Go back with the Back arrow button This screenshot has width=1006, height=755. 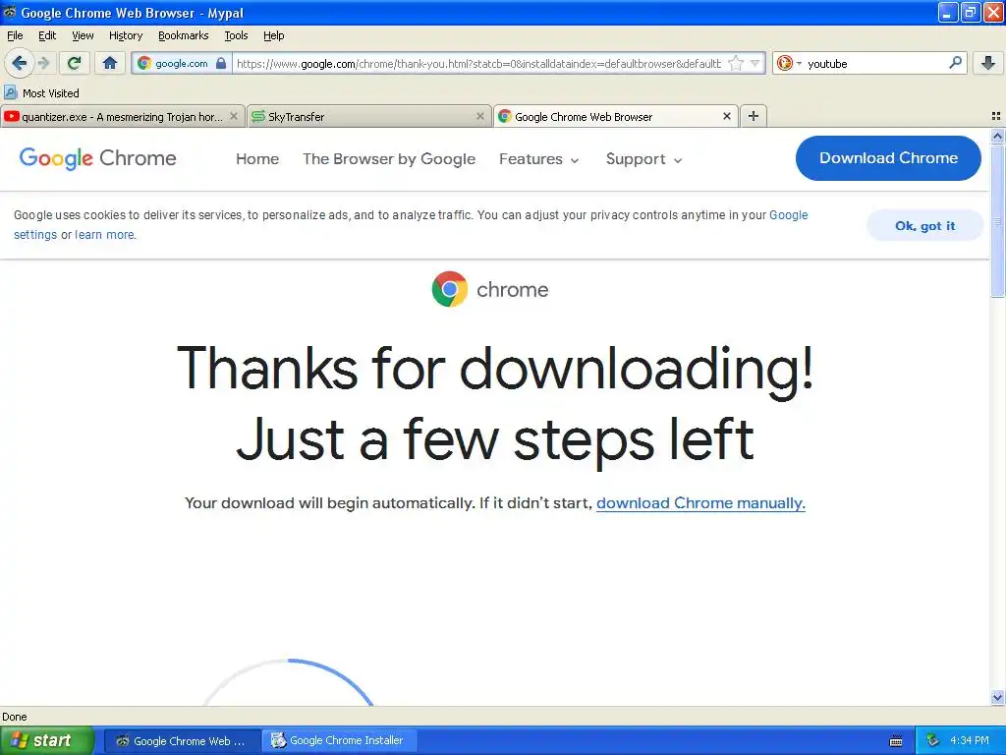(x=19, y=63)
